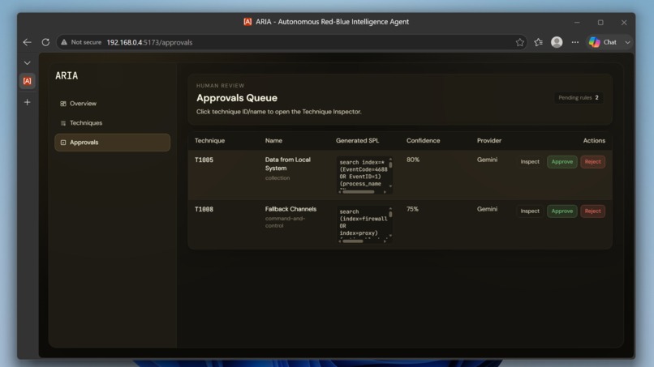654x367 pixels.
Task: Click the 75% confidence value
Action: (x=412, y=209)
